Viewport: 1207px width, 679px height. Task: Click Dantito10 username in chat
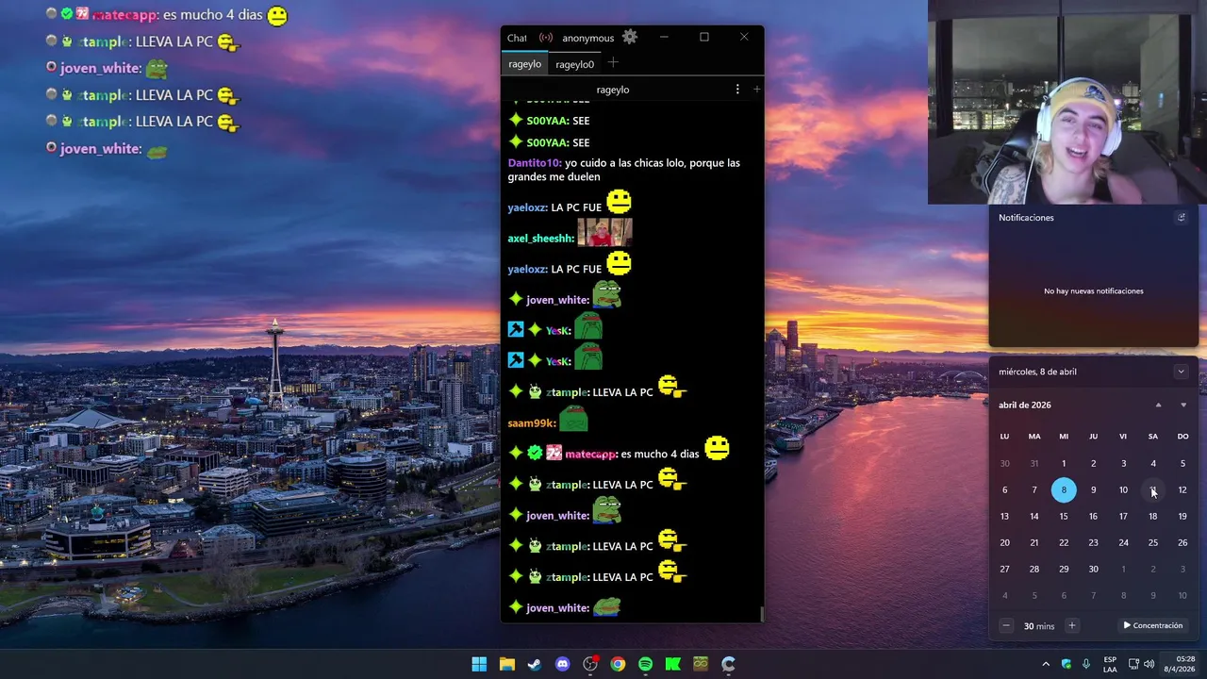pyautogui.click(x=535, y=163)
